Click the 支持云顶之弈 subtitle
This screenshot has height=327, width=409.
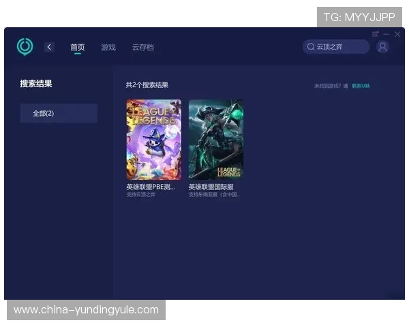click(141, 195)
